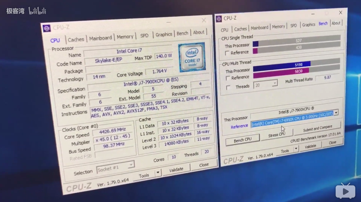Click the CPU-Z icon in left window titlebar
The image size is (361, 202).
[x=47, y=28]
